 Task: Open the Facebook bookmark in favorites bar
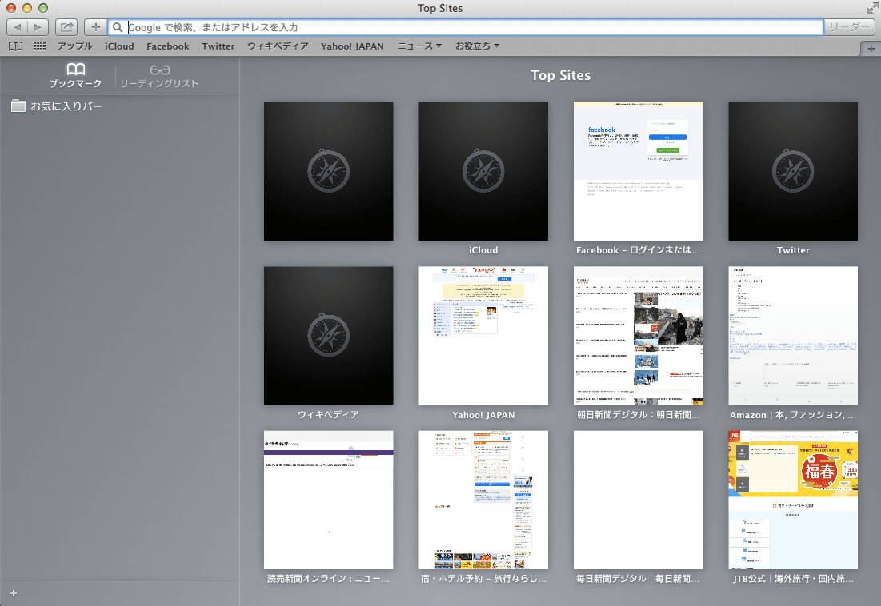[x=167, y=46]
